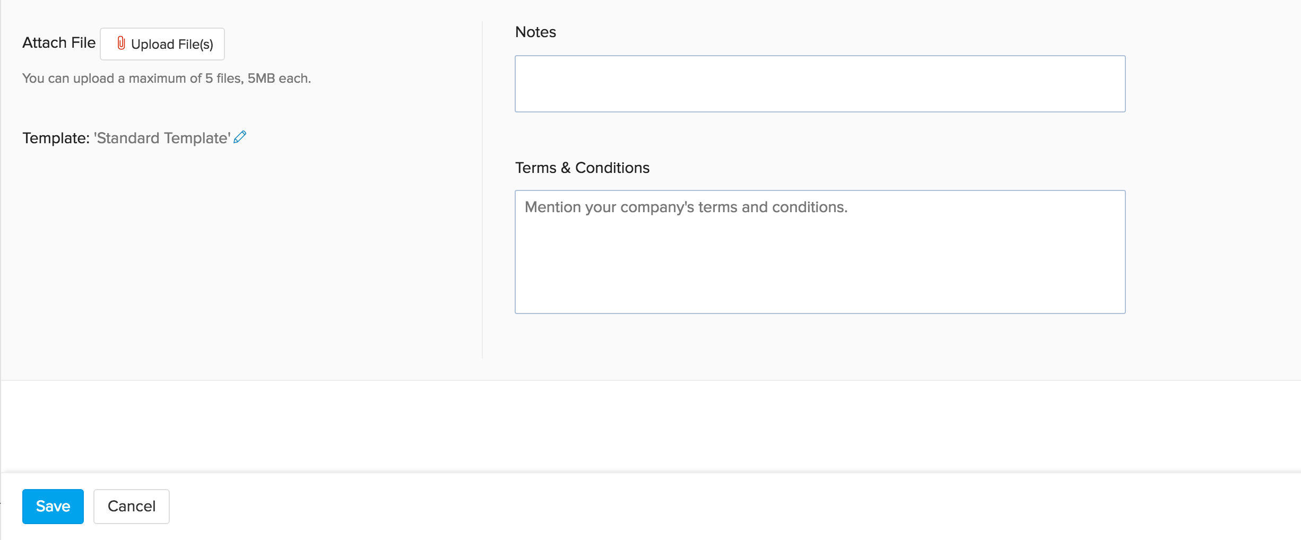Click the Cancel button

[x=131, y=506]
